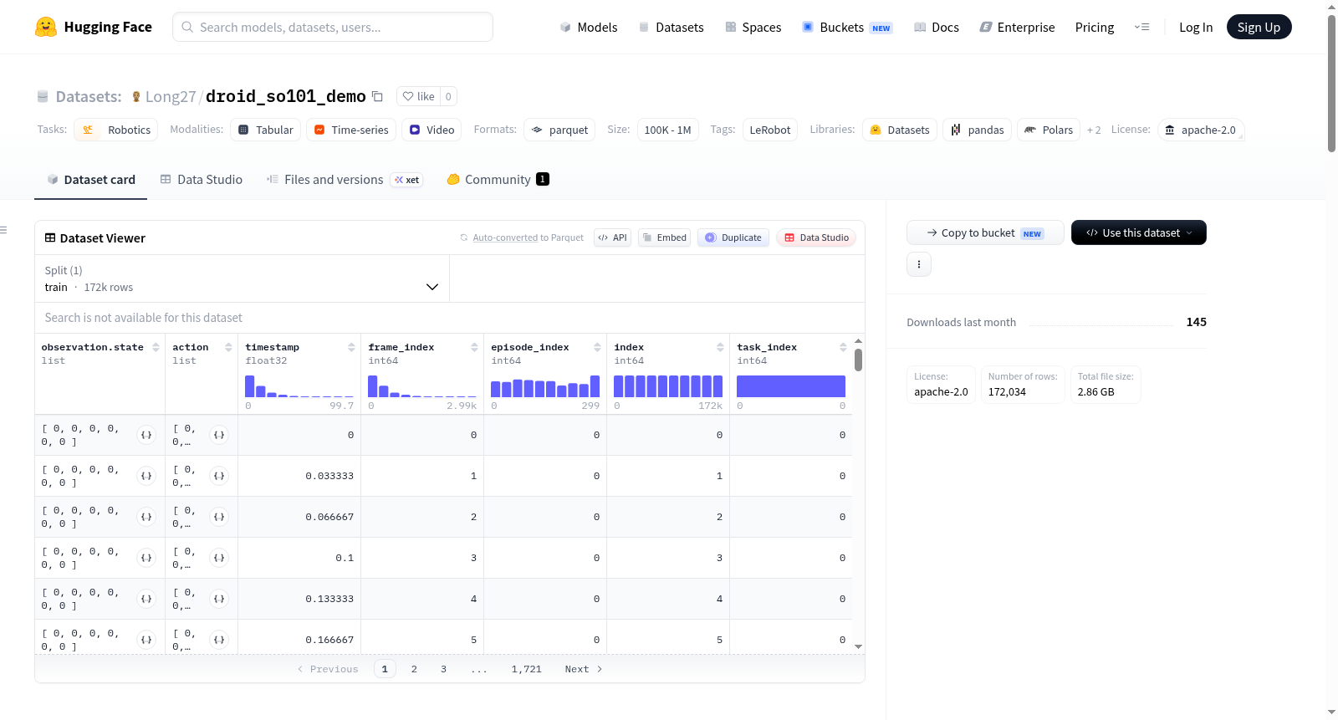Click the Log In link
The width and height of the screenshot is (1338, 720).
pos(1196,28)
